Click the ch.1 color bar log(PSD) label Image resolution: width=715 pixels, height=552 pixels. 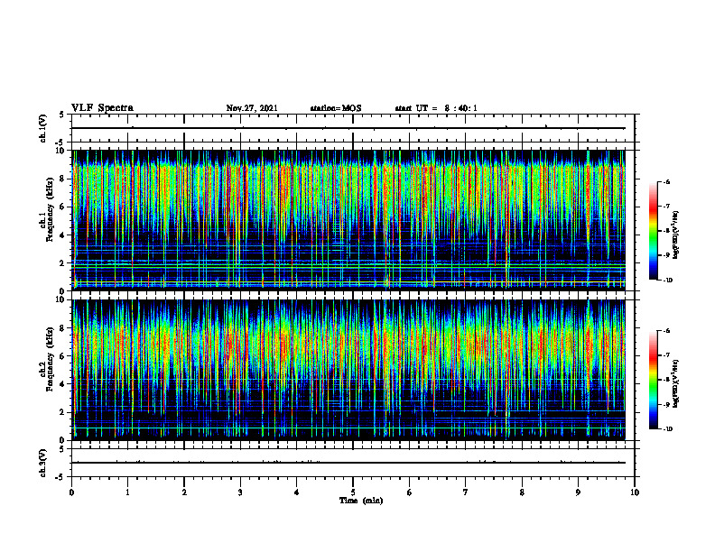coord(676,235)
